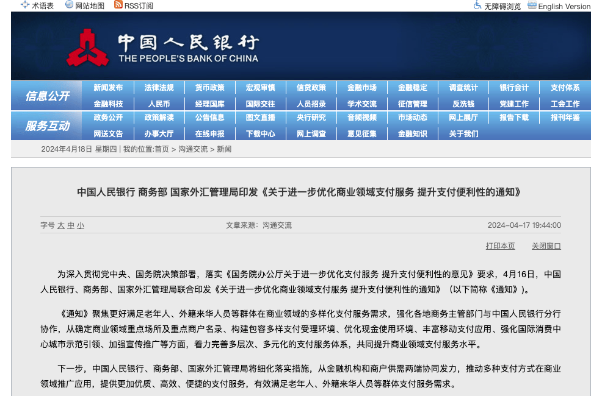The height and width of the screenshot is (396, 602).
Task: Open 网上调查 menu item
Action: click(311, 134)
